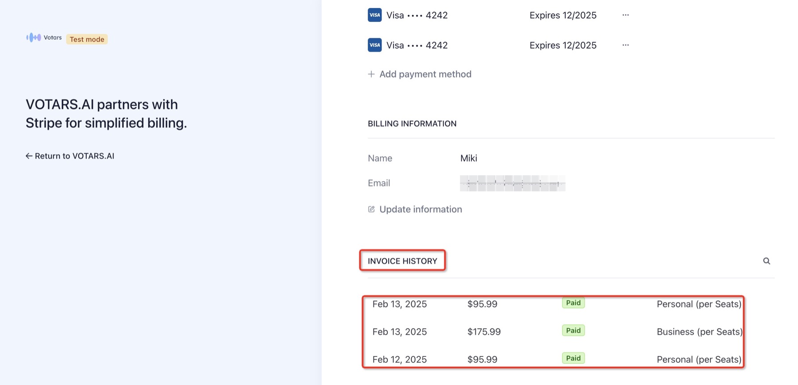Open the $175.99 invoice dated Feb 13, 2025
Screen dimensions: 798x385
pos(557,332)
